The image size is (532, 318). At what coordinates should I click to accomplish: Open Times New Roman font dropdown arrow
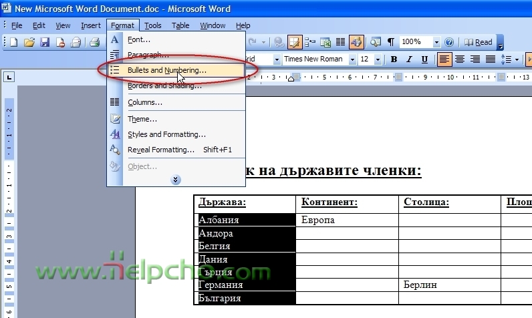[352, 59]
